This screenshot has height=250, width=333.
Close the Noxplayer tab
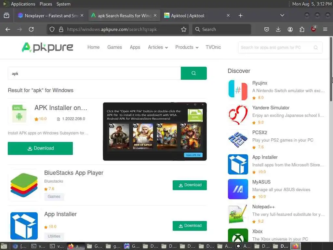pos(82,16)
